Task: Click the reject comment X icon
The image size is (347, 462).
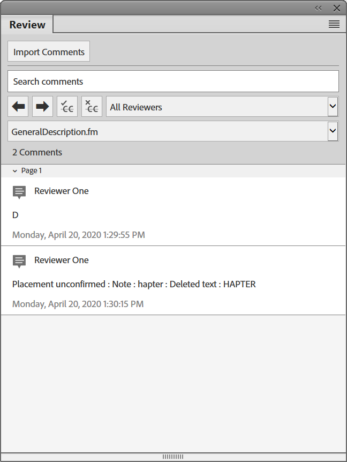Action: click(92, 107)
